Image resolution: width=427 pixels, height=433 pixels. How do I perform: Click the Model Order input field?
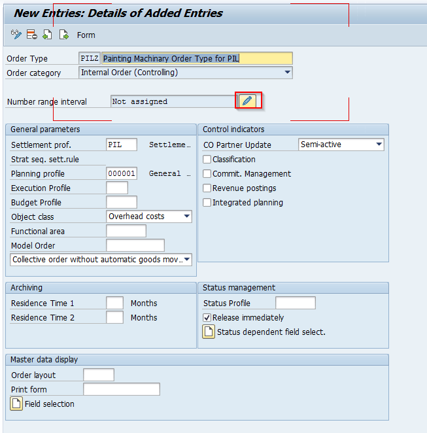point(135,245)
